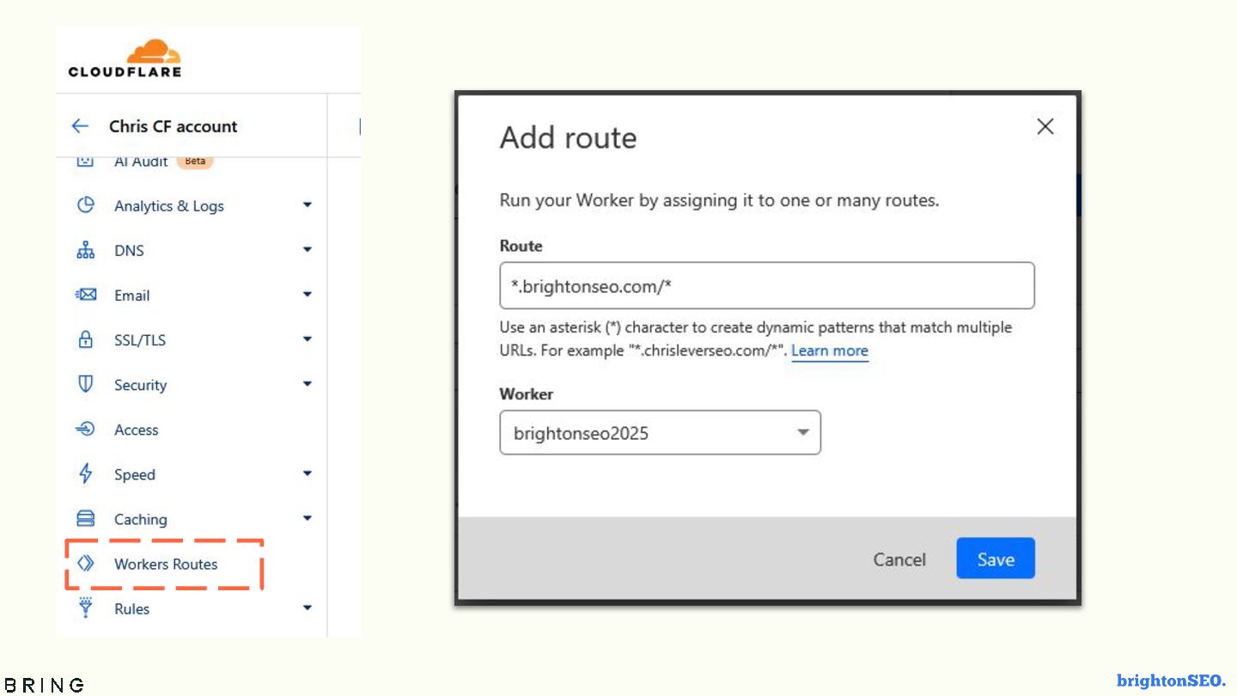Select the Access sidebar item

137,430
